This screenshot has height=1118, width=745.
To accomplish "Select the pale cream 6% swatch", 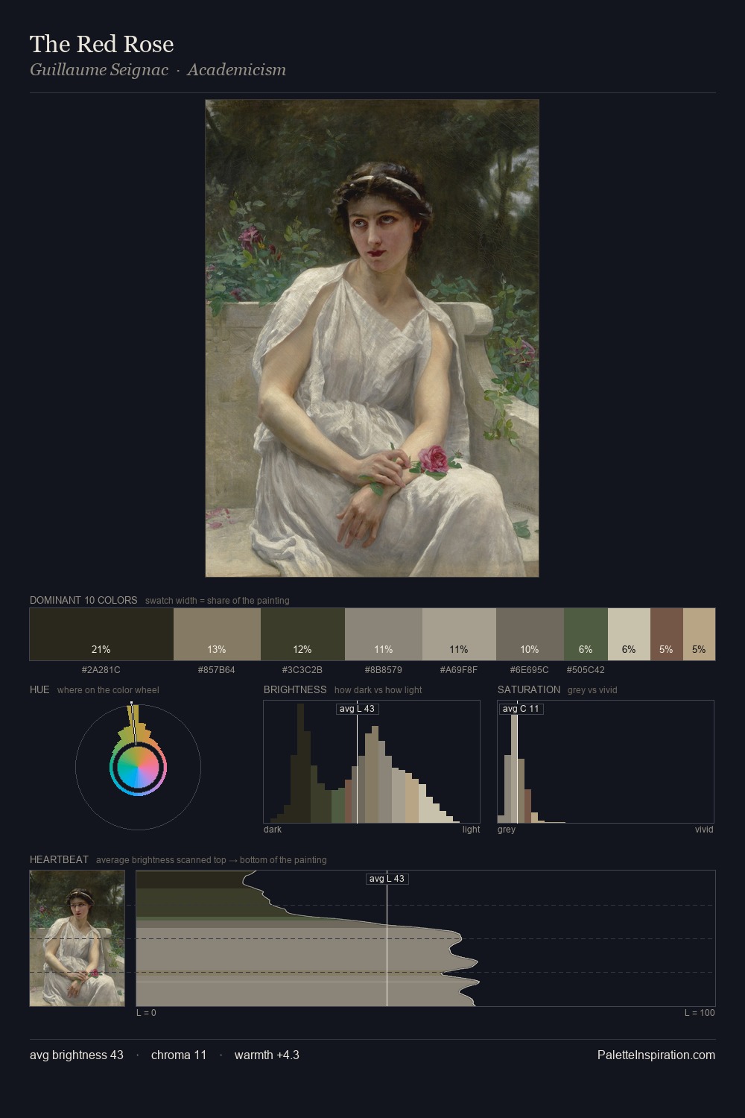I will coord(629,634).
